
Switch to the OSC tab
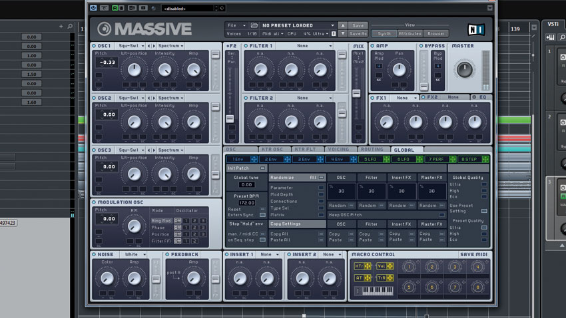click(x=241, y=149)
